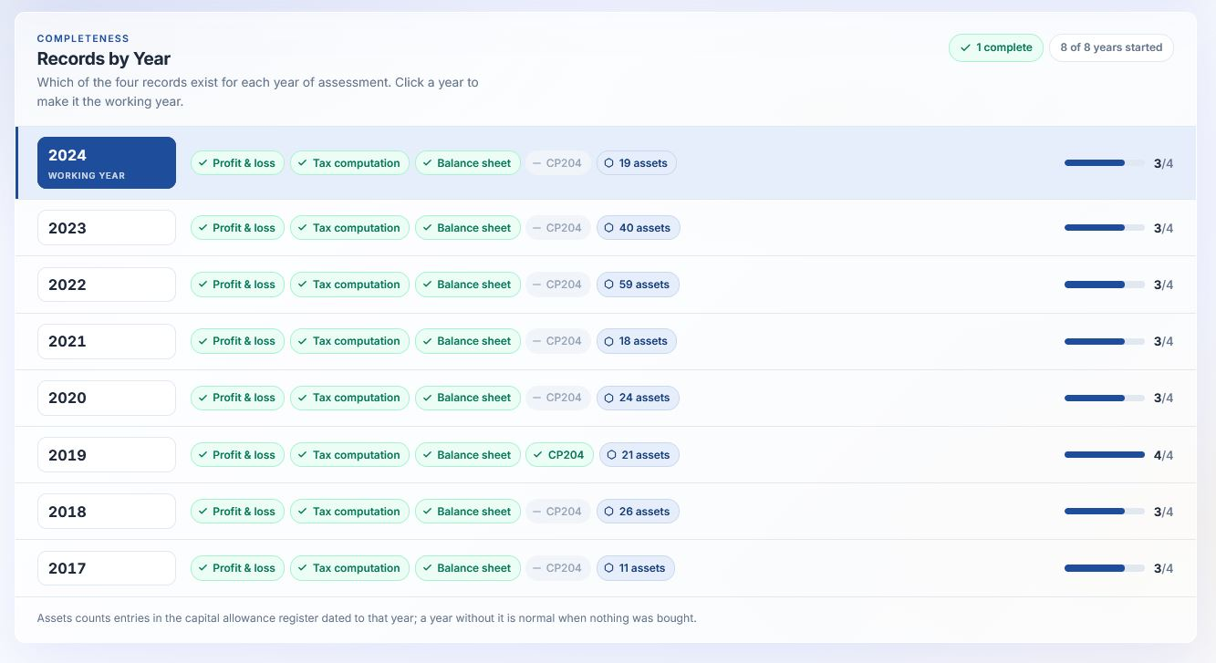Make 2021 the working year

[x=107, y=341]
